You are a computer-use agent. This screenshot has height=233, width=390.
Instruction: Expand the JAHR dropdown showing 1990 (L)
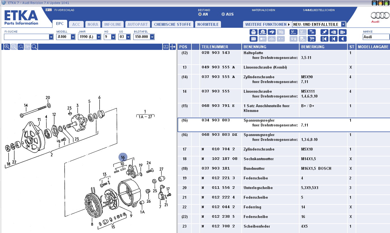click(x=99, y=37)
